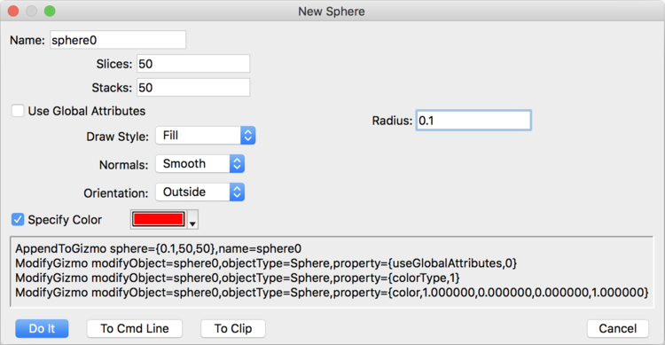Screen dimensions: 665x345
Task: Open the Normals dropdown showing Smooth
Action: tap(199, 164)
